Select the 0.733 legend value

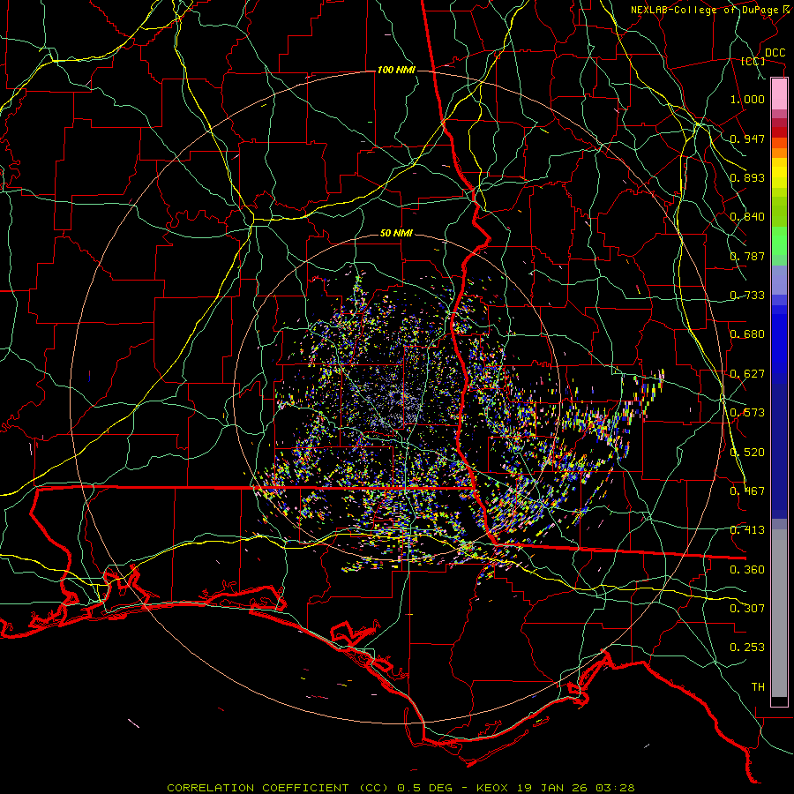pos(747,296)
